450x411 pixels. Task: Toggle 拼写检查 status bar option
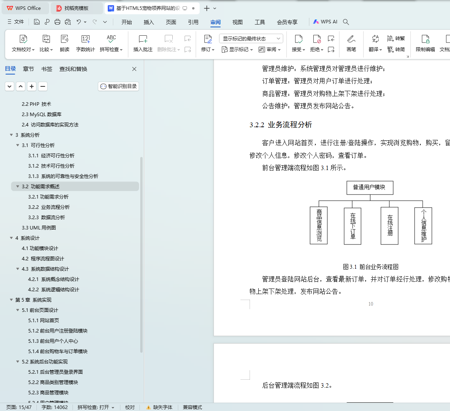tap(96, 407)
